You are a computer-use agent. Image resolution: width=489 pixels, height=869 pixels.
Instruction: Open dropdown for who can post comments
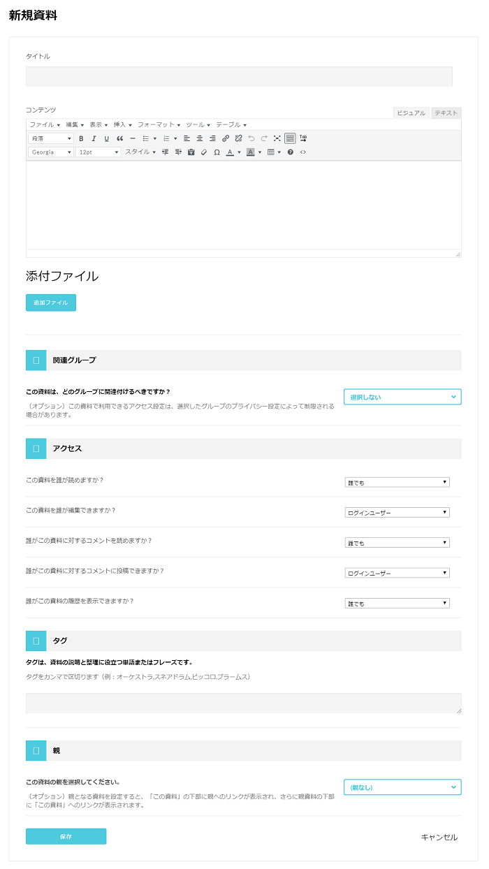click(x=397, y=574)
